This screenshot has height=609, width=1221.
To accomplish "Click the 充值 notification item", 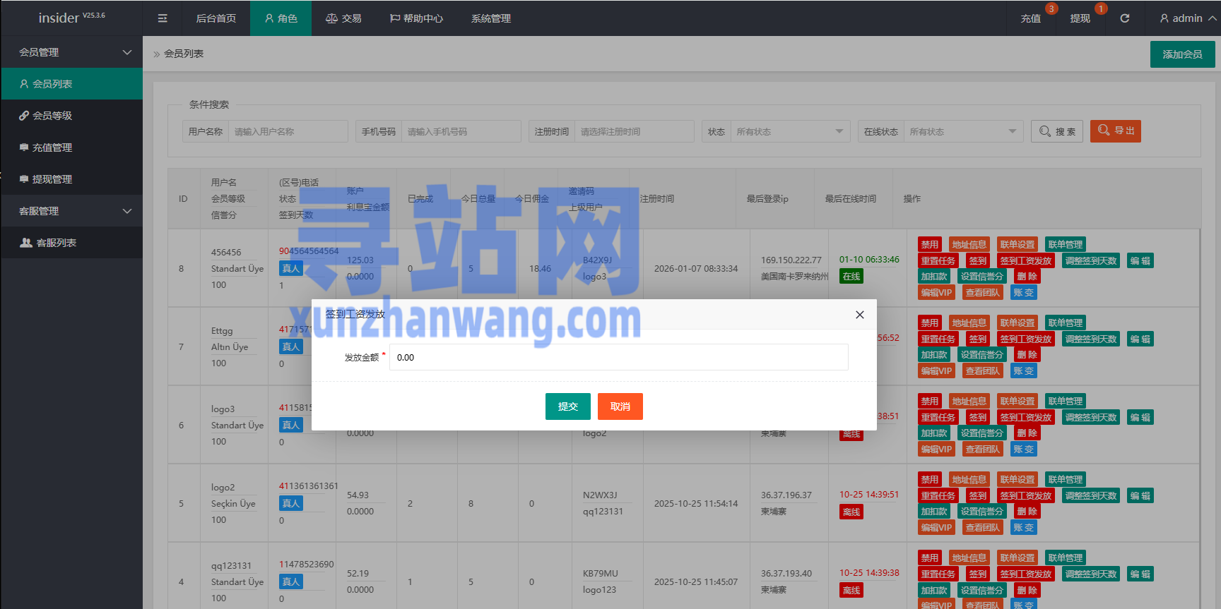I will coord(1030,18).
